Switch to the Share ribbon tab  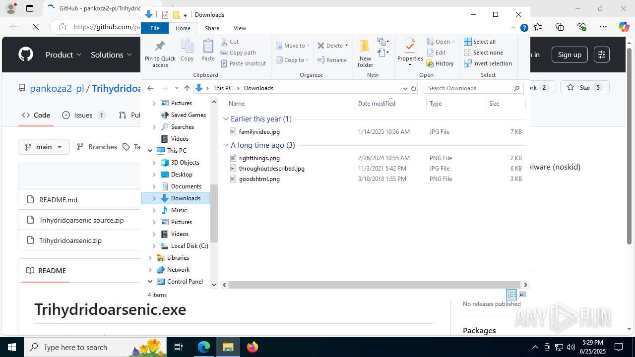point(212,28)
